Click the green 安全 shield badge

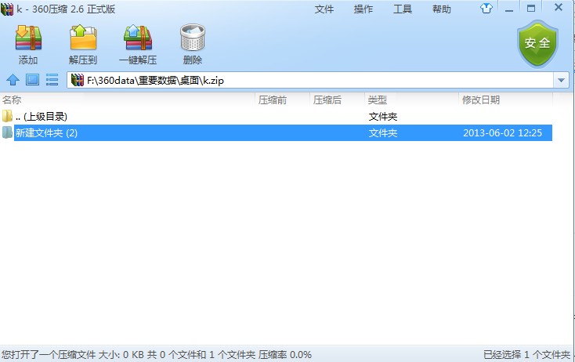pos(537,44)
